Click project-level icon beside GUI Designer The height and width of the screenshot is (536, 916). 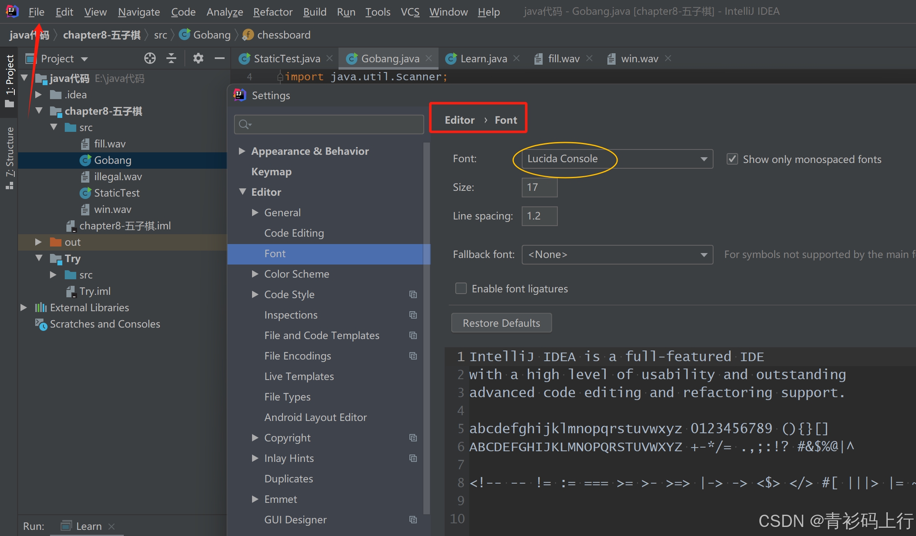click(413, 520)
